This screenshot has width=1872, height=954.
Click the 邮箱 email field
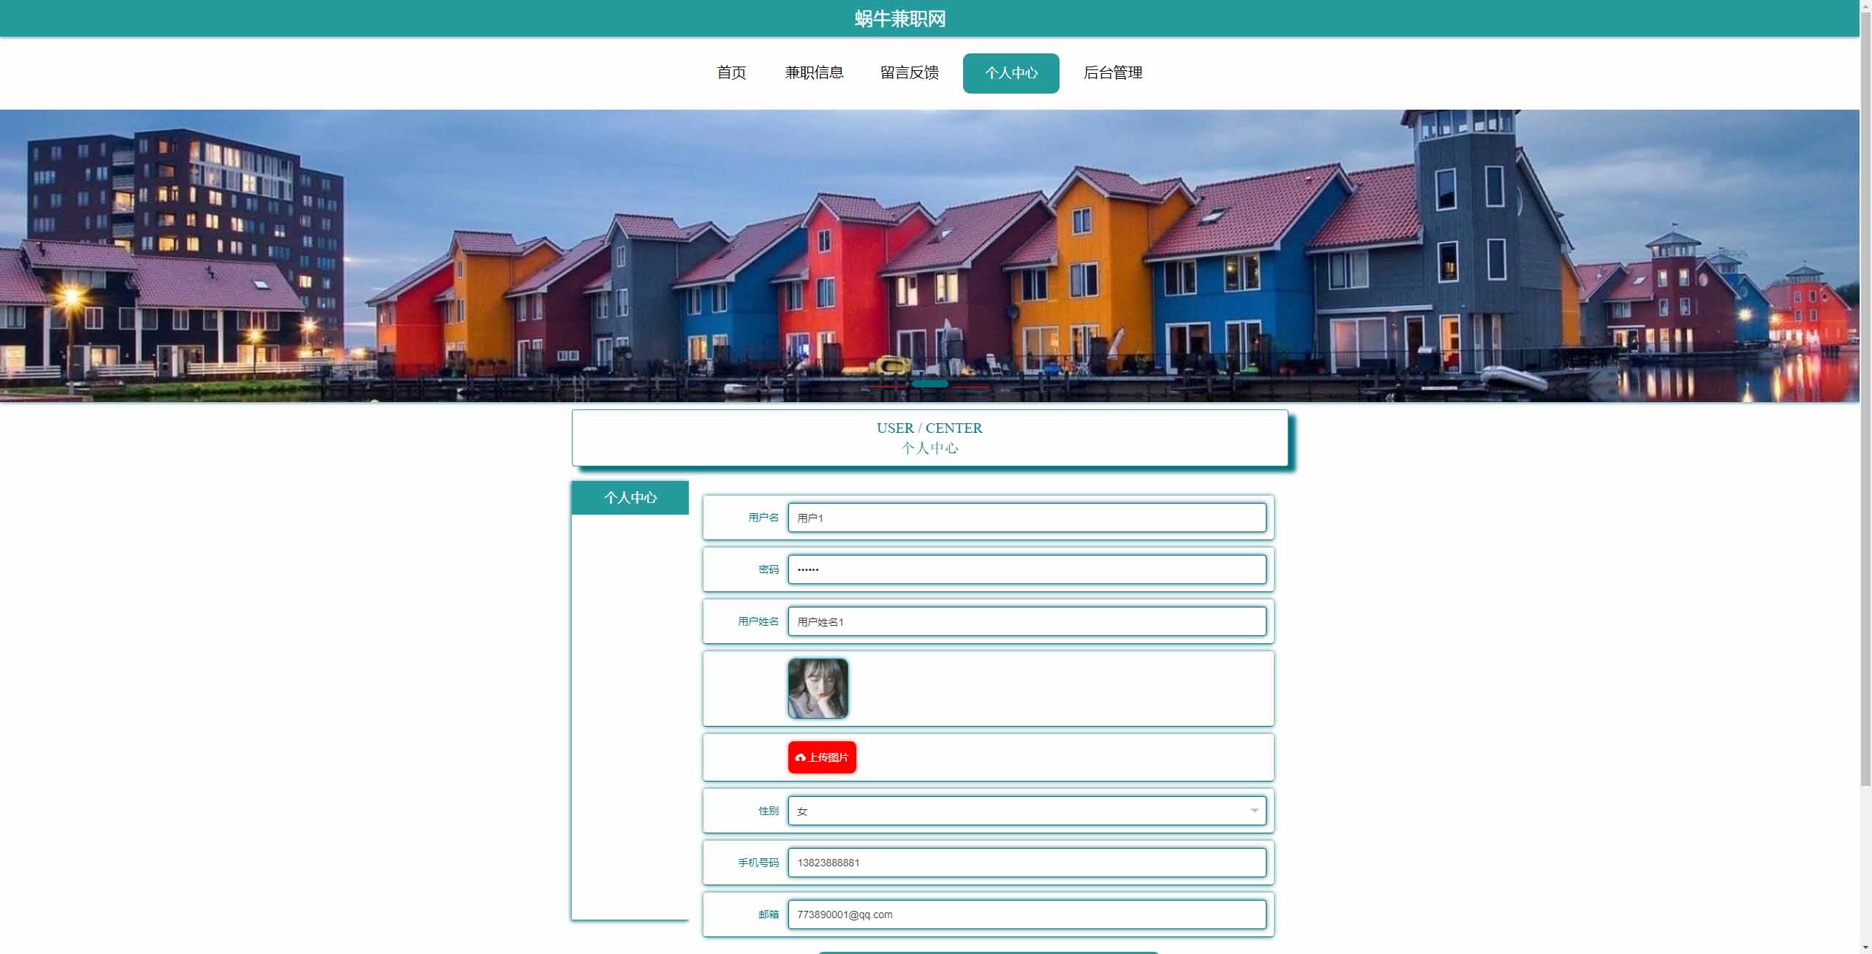(1027, 915)
